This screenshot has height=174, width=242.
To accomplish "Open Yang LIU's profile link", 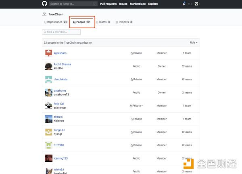I will [x=59, y=130].
